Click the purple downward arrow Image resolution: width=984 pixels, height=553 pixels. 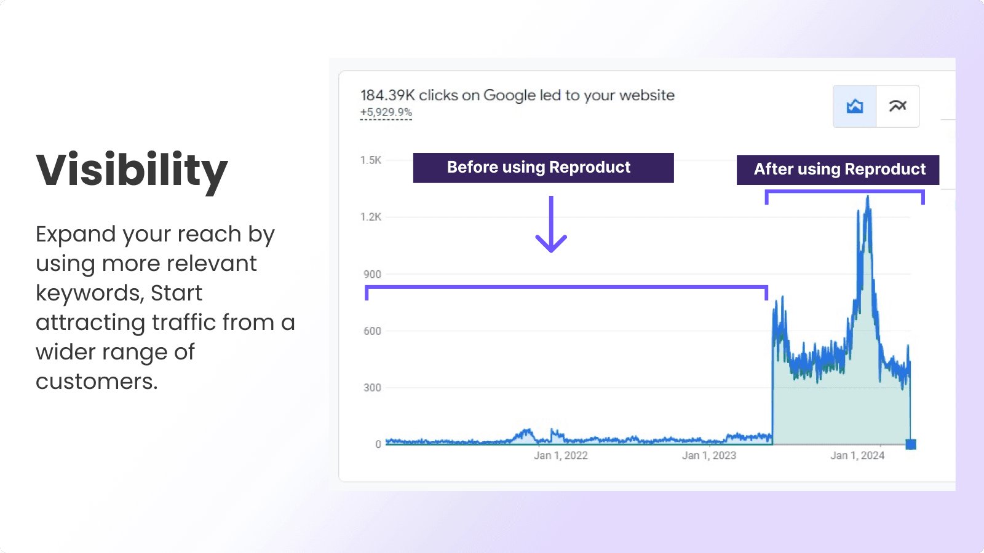pos(551,225)
